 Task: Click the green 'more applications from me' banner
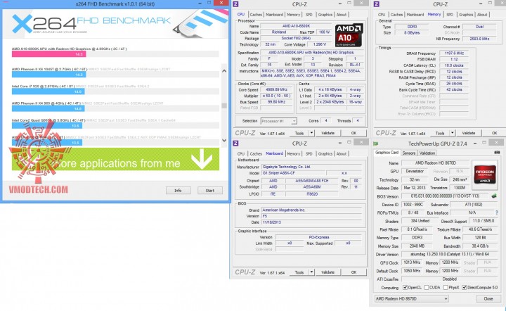point(115,159)
